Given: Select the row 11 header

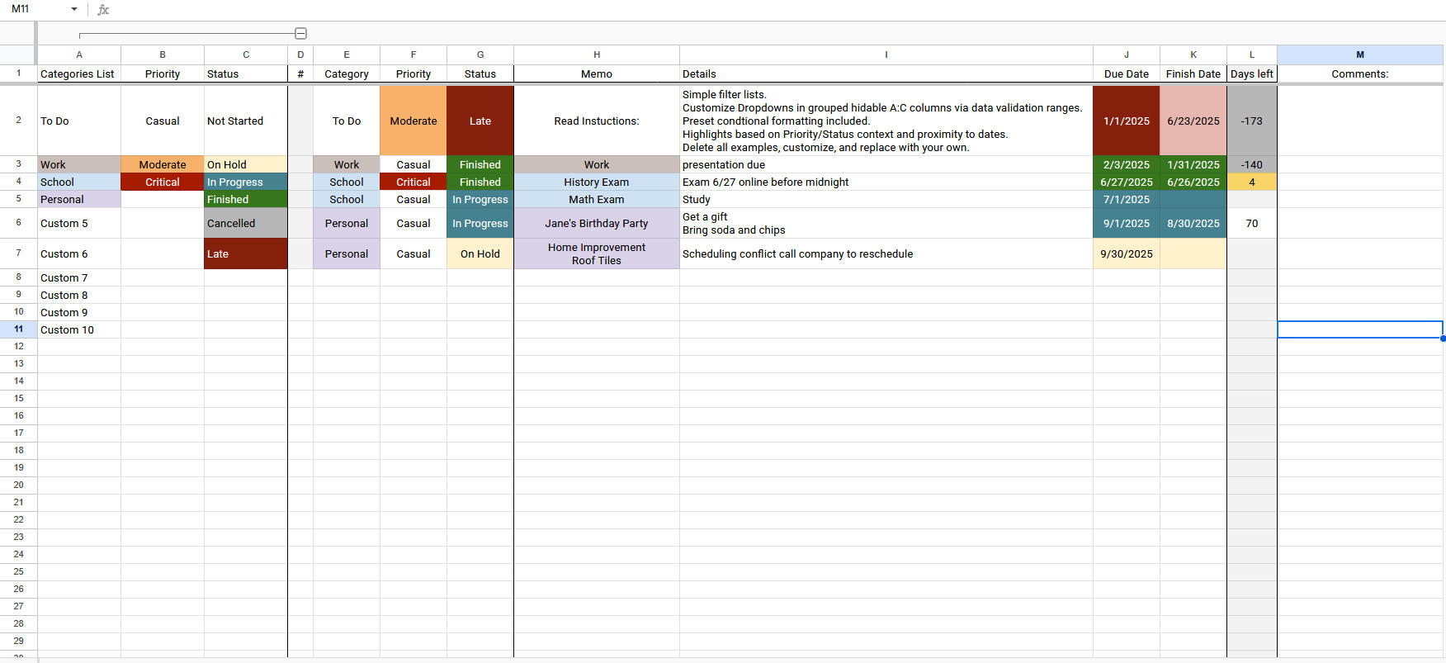Looking at the screenshot, I should pos(18,329).
